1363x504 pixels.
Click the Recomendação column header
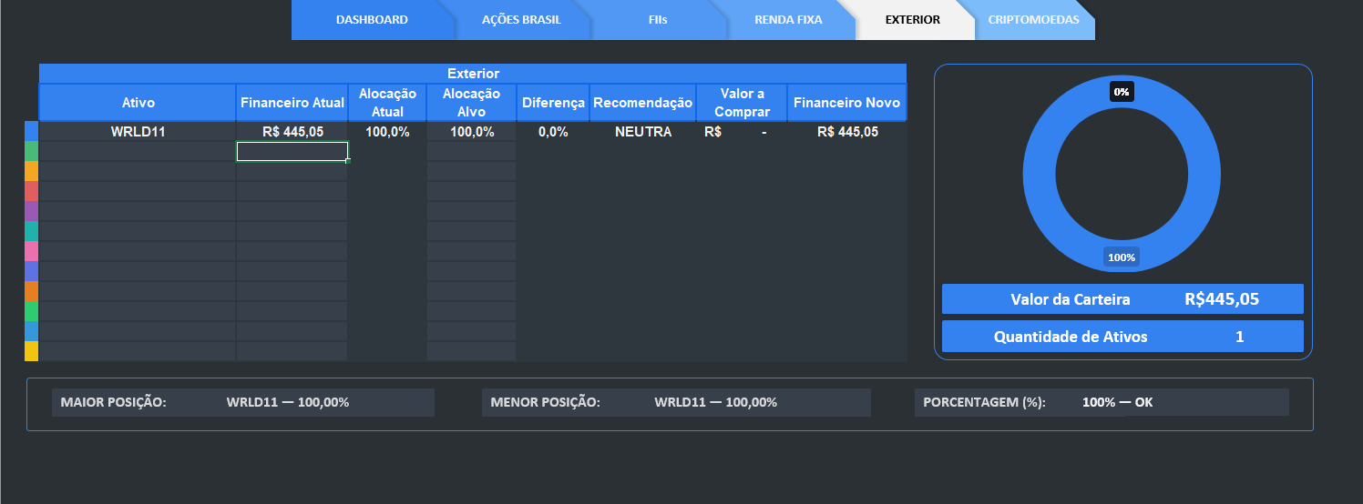[642, 103]
